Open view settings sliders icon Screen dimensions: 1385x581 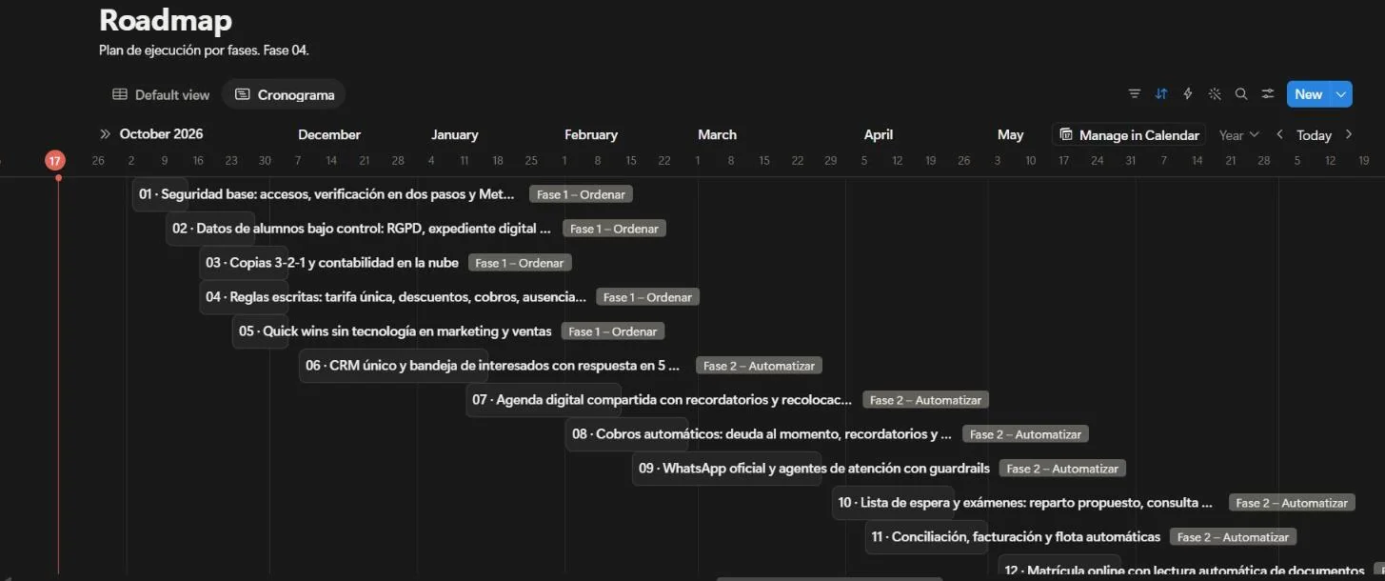[1268, 94]
